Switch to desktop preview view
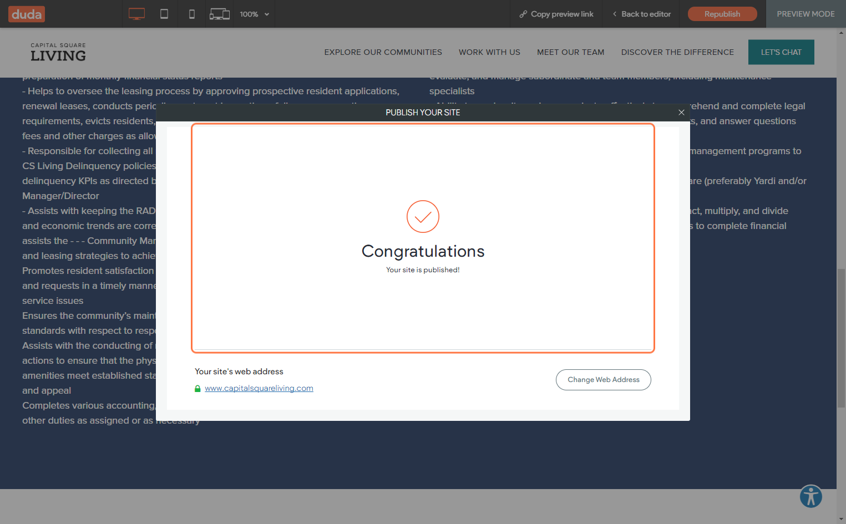 point(136,14)
